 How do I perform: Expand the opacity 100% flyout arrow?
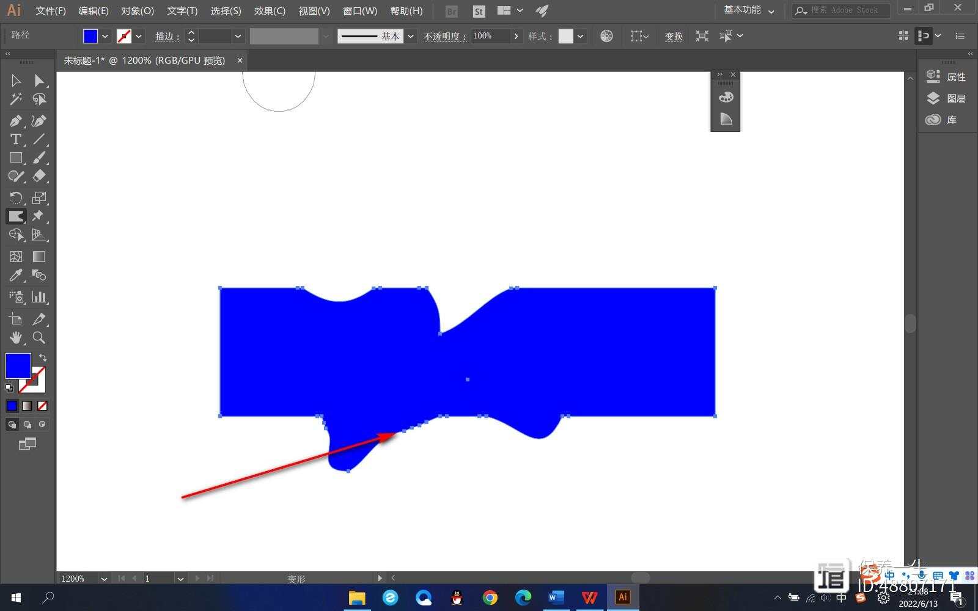pyautogui.click(x=517, y=36)
